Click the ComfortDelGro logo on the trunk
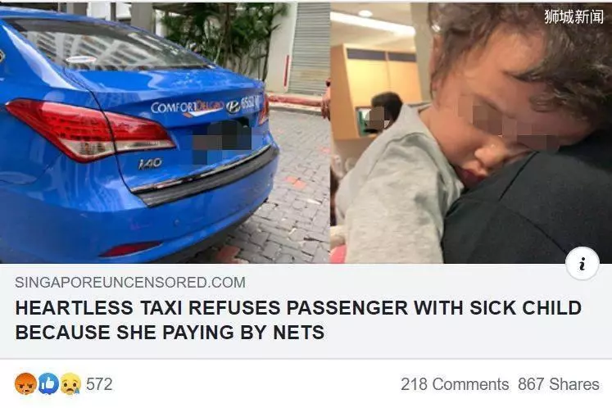Image resolution: width=612 pixels, height=408 pixels. [188, 107]
